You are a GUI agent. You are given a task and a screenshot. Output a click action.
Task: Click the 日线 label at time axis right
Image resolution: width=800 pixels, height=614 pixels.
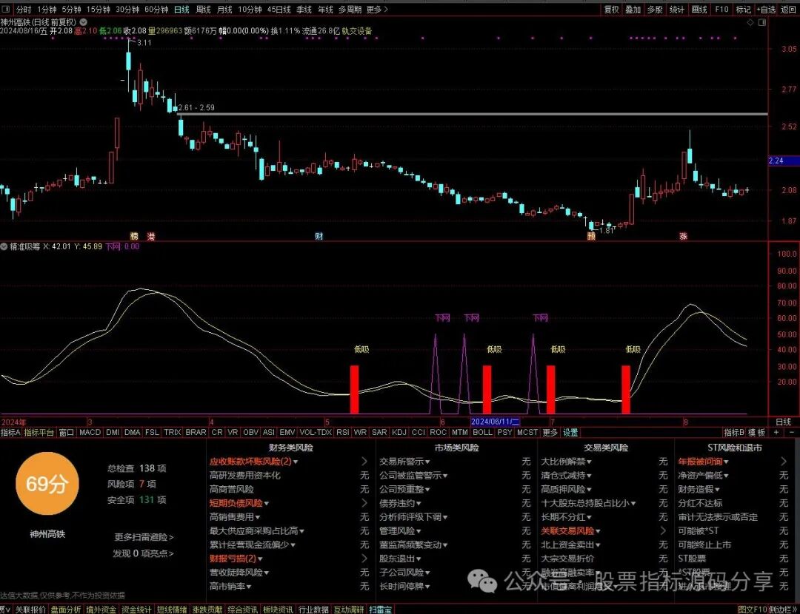[x=783, y=422]
